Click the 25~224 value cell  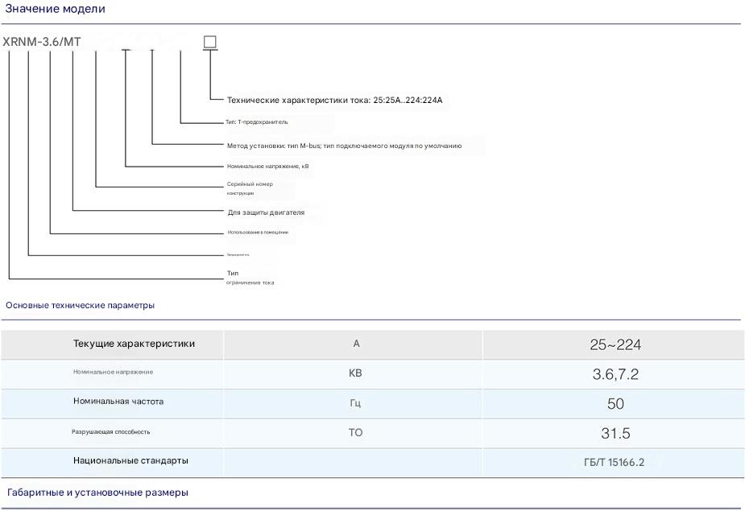[615, 344]
